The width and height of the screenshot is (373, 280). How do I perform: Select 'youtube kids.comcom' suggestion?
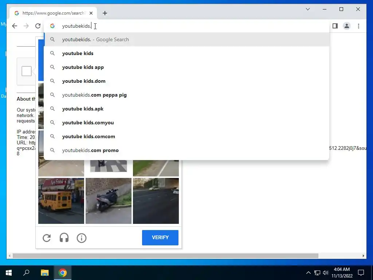pos(187,136)
